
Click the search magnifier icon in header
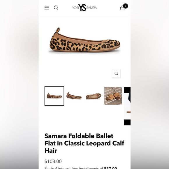click(56, 8)
